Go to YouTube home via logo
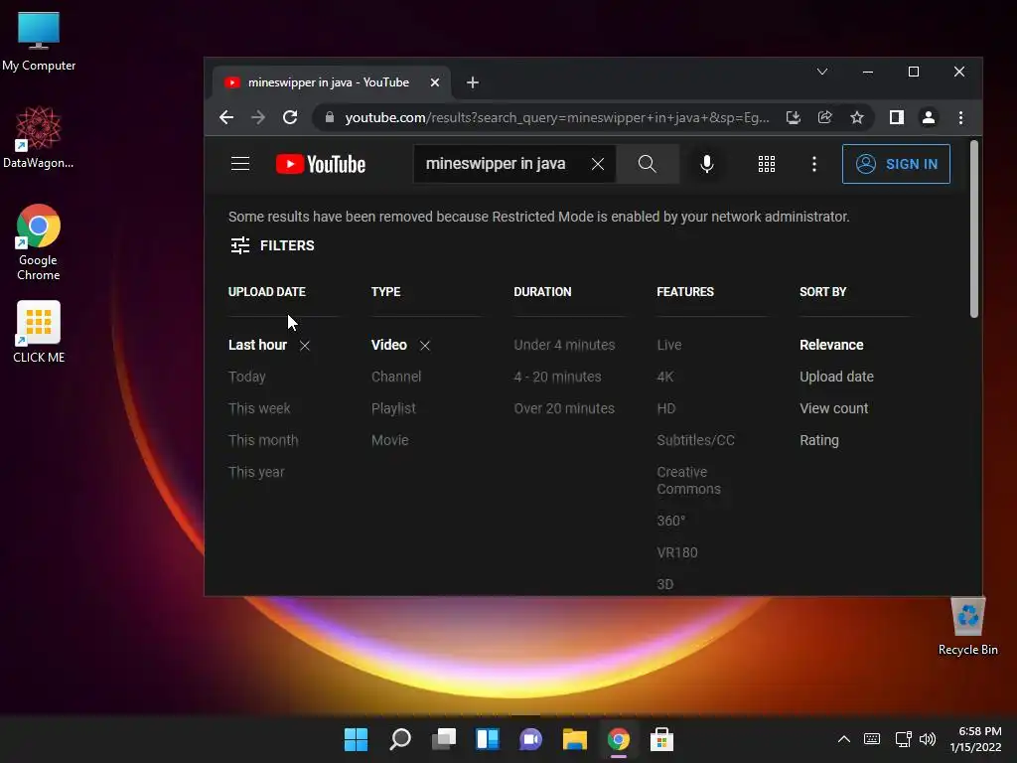The image size is (1017, 763). tap(321, 164)
